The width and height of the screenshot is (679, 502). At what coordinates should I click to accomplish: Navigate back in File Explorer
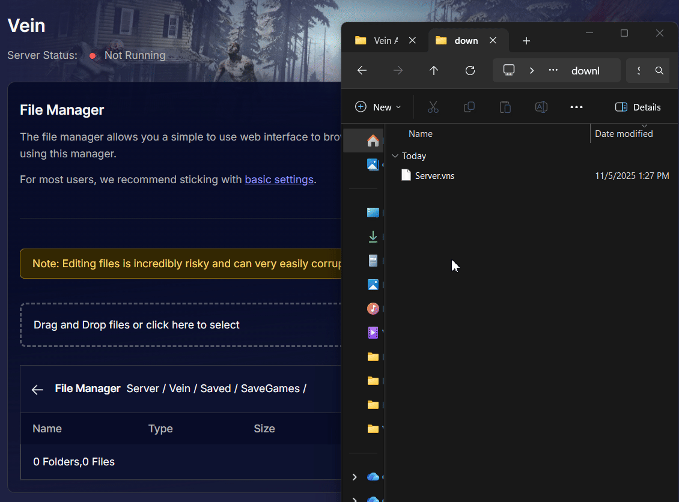pyautogui.click(x=362, y=71)
